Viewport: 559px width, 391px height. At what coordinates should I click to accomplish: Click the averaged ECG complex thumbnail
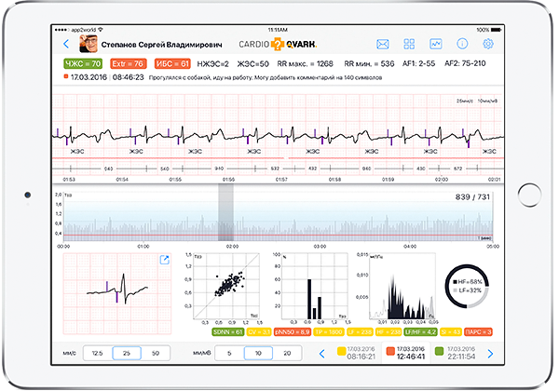coord(117,294)
